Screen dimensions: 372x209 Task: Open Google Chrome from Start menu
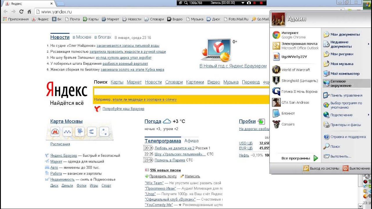295,35
